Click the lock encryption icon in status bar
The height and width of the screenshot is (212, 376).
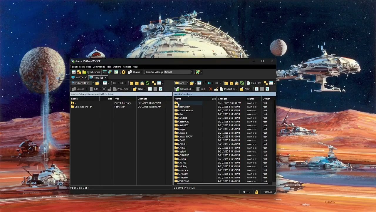tap(256, 192)
